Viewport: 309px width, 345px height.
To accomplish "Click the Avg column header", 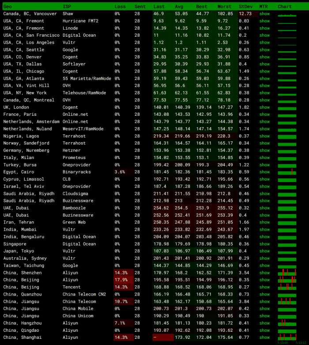I will pos(179,7).
